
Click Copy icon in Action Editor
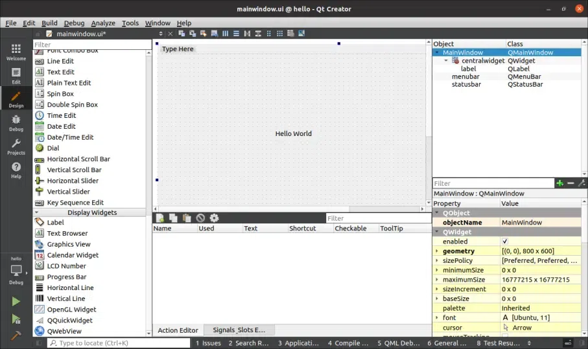(173, 218)
